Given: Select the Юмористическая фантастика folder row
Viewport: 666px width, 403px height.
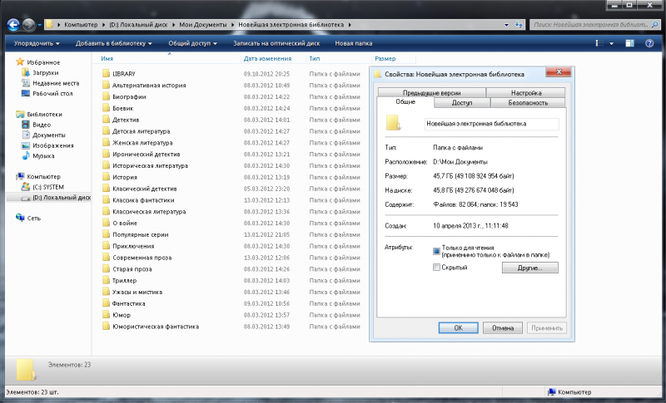Looking at the screenshot, I should point(231,327).
